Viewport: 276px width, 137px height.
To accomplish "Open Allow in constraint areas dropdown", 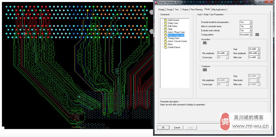I will pos(250,26).
